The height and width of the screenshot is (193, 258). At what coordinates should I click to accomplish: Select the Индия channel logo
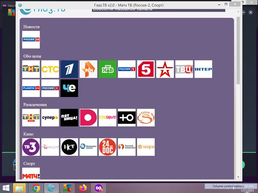point(146,147)
